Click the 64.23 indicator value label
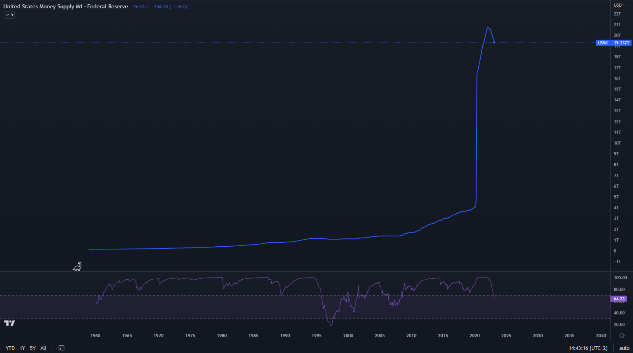This screenshot has width=633, height=353. coord(619,299)
